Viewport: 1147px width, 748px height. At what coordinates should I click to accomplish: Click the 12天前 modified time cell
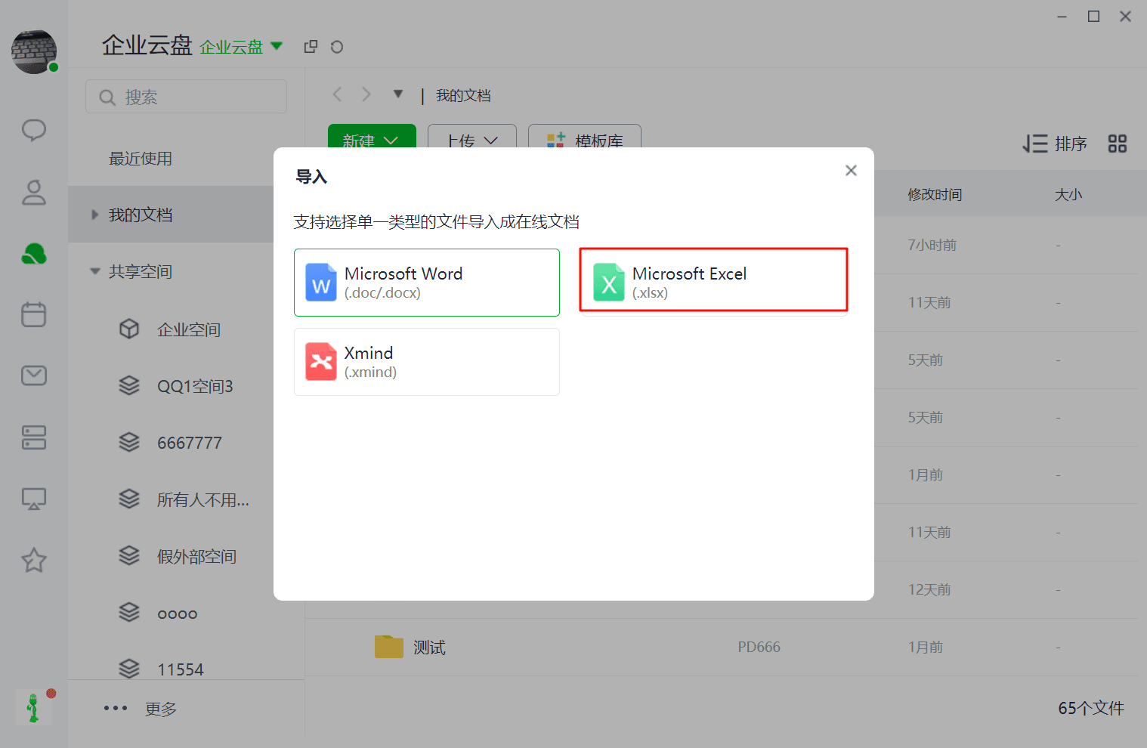(x=929, y=589)
